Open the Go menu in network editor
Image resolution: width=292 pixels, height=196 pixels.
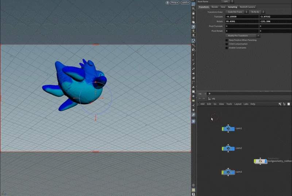(x=215, y=104)
